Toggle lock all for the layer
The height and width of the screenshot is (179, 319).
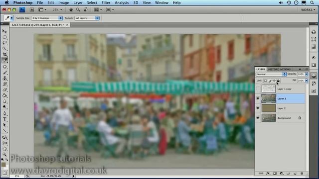click(278, 81)
